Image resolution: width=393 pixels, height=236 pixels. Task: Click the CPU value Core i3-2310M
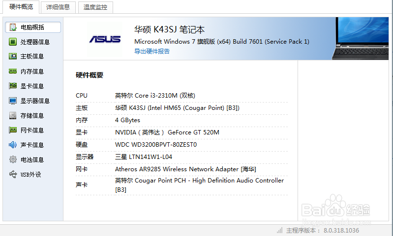[155, 96]
